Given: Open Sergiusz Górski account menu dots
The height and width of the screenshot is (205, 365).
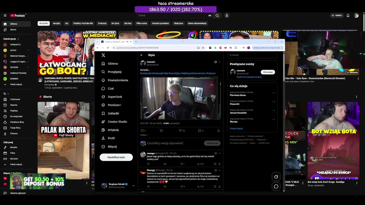Looking at the screenshot, I should pos(133,186).
